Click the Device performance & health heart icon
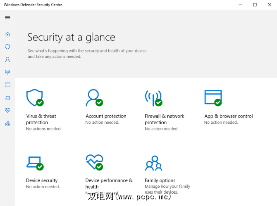The image size is (277, 206). [93, 162]
